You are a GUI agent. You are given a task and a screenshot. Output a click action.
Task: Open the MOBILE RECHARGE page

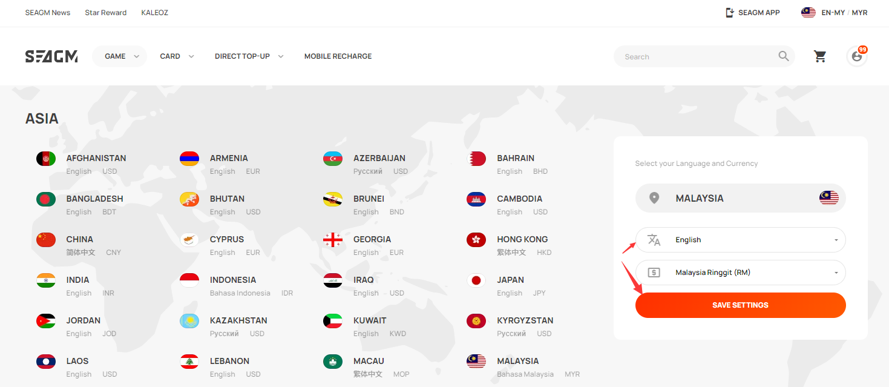[x=338, y=56]
